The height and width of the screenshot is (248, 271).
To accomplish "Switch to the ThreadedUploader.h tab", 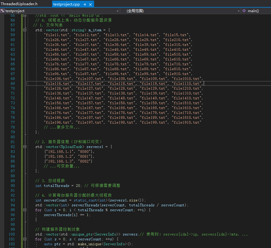I will [19, 4].
